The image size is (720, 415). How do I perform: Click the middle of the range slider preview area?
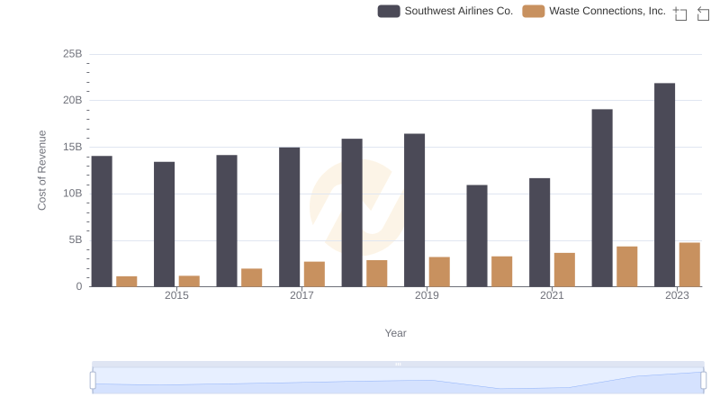398,382
